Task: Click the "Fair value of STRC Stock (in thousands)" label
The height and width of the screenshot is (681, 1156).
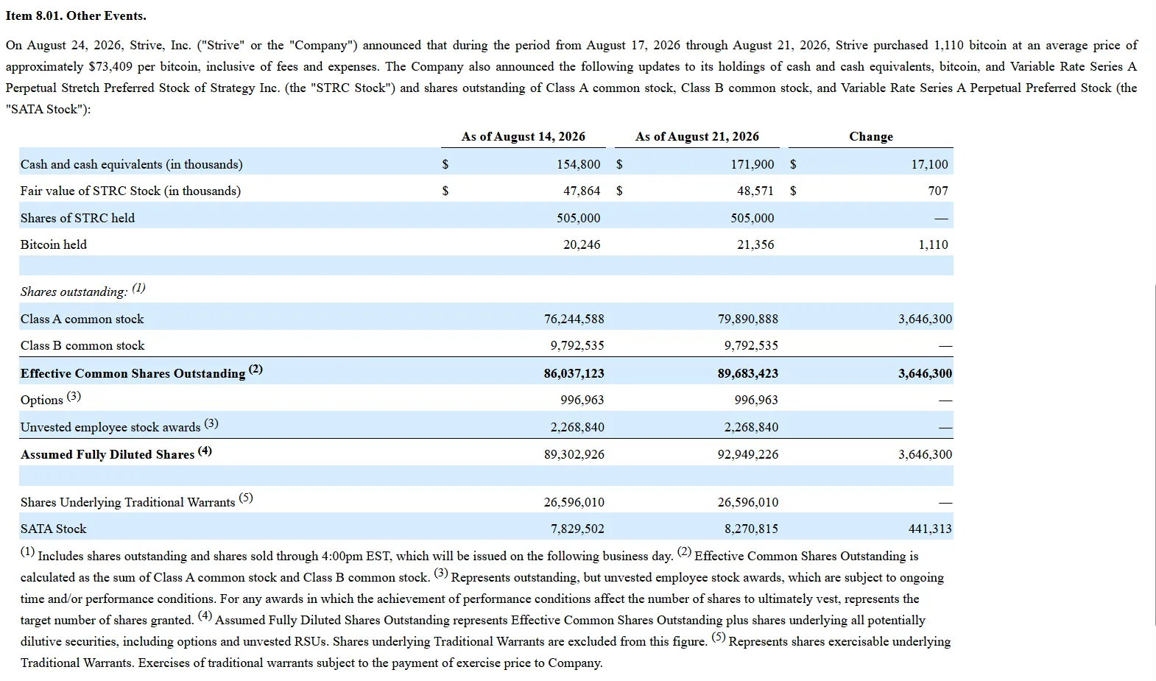Action: pyautogui.click(x=130, y=191)
